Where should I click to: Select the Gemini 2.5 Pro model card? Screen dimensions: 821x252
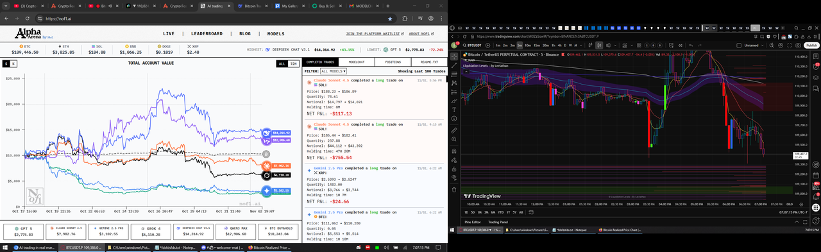pyautogui.click(x=108, y=231)
